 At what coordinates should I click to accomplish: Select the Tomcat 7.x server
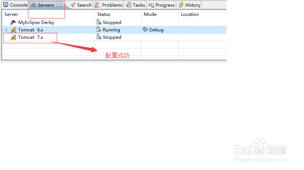pyautogui.click(x=114, y=37)
